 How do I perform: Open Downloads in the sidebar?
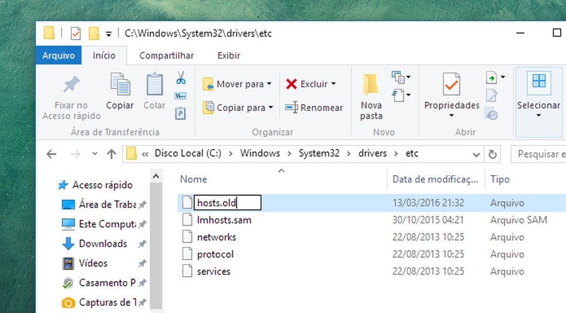[x=103, y=244]
